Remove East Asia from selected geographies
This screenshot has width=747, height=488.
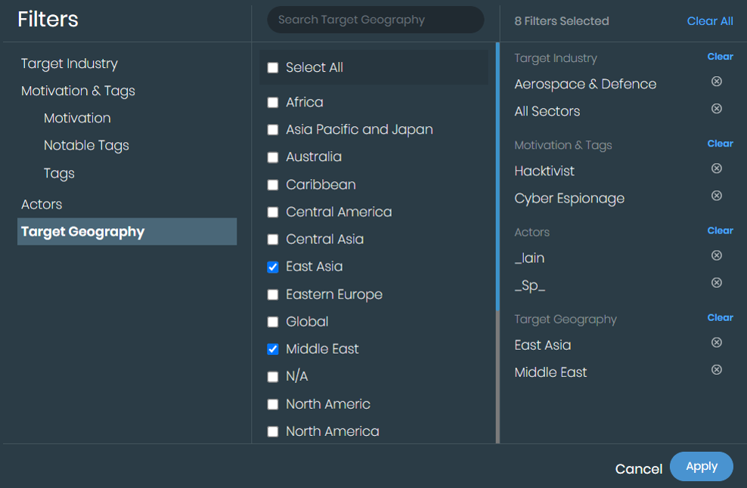tap(716, 342)
